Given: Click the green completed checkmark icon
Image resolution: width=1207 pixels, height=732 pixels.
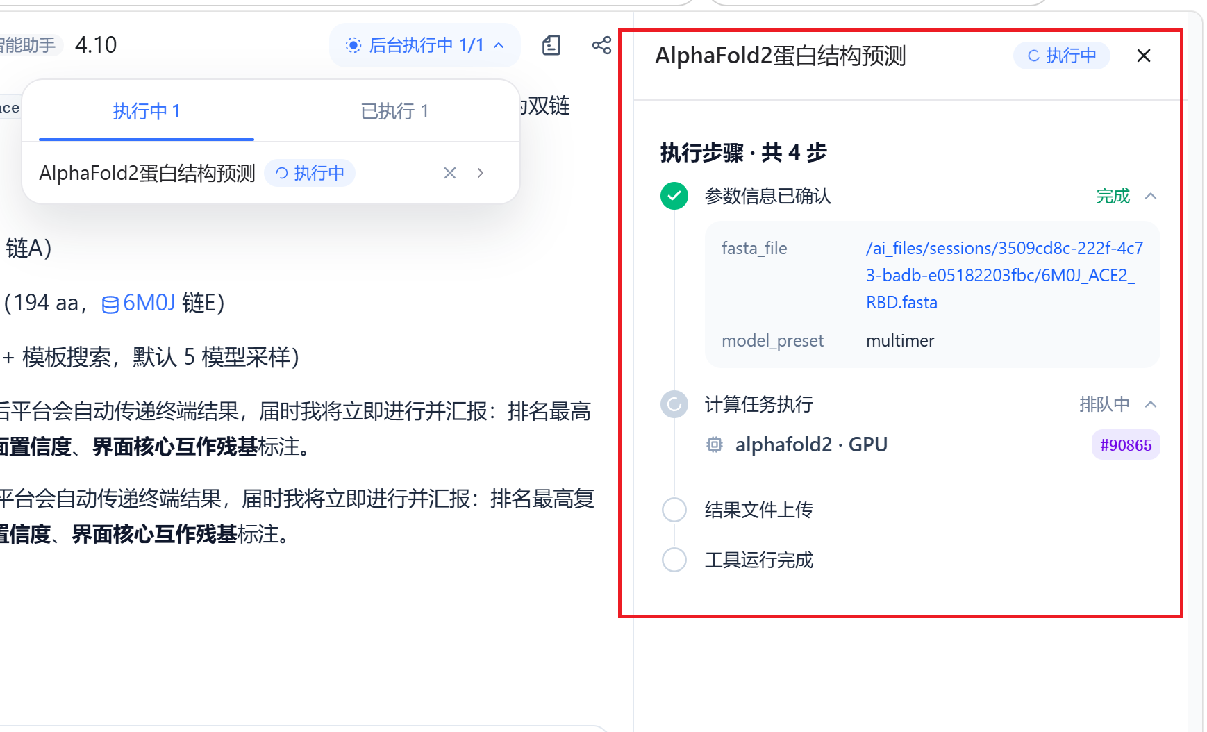Looking at the screenshot, I should (x=674, y=196).
